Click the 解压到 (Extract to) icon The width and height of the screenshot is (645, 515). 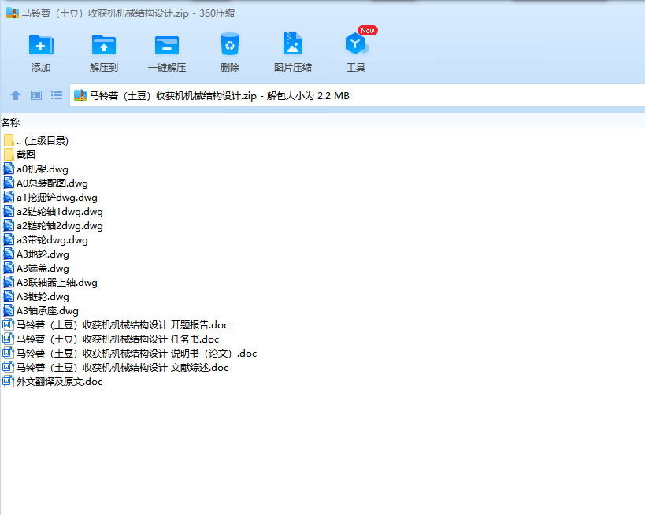coord(104,44)
